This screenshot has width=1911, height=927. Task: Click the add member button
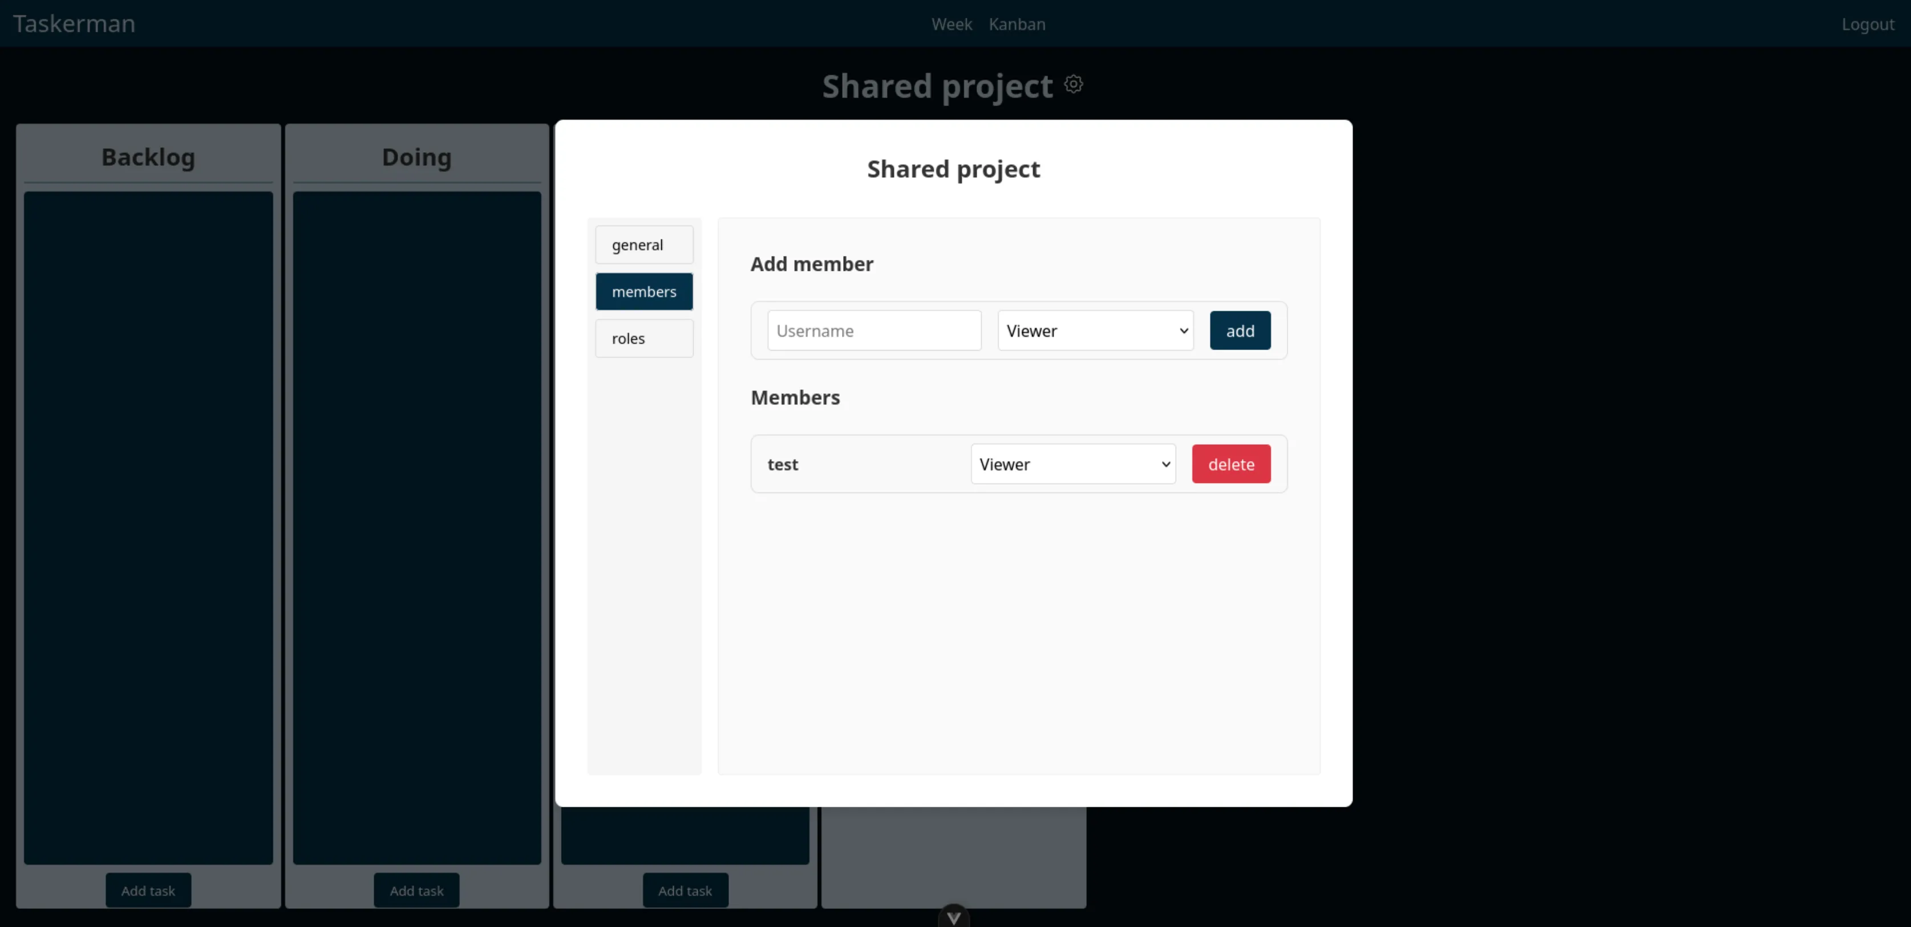tap(1240, 331)
